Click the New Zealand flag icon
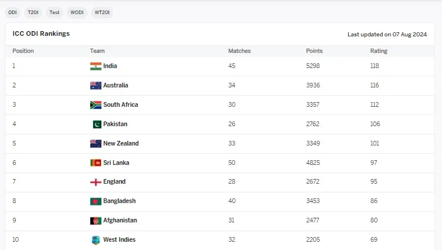 point(96,144)
